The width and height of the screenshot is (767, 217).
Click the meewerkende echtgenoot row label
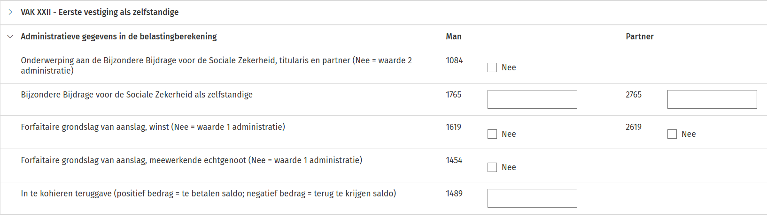(191, 160)
